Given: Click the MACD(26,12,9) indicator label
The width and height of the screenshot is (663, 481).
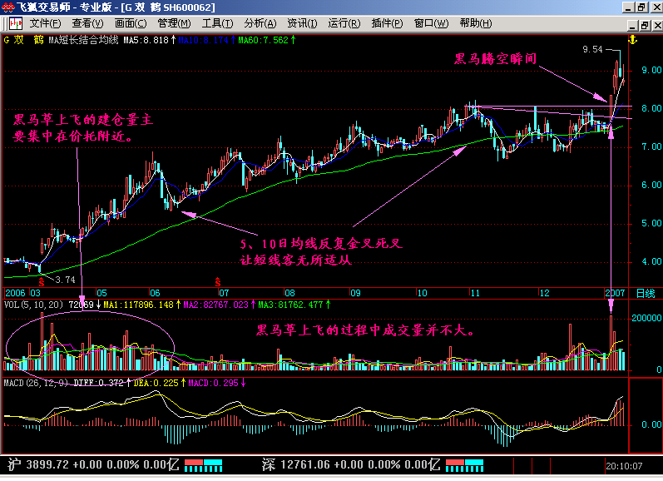Looking at the screenshot, I should tap(36, 382).
